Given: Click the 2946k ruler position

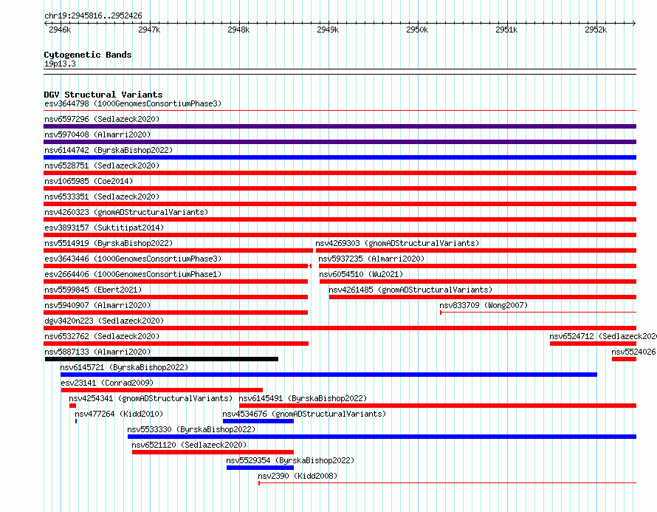Looking at the screenshot, I should tap(60, 30).
